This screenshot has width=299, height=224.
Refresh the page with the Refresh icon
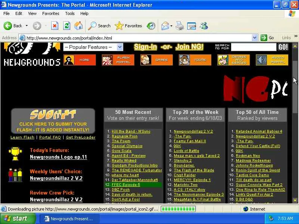pyautogui.click(x=67, y=26)
